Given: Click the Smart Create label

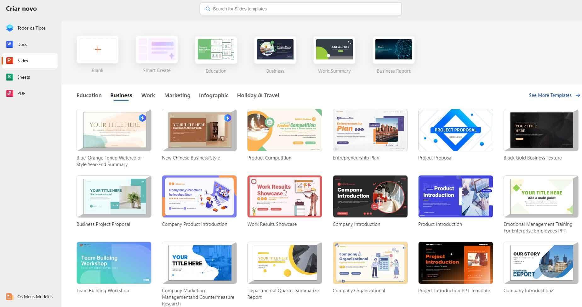Looking at the screenshot, I should (x=157, y=70).
